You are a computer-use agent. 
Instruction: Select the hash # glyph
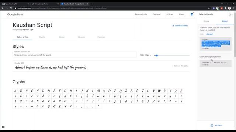click(x=126, y=101)
